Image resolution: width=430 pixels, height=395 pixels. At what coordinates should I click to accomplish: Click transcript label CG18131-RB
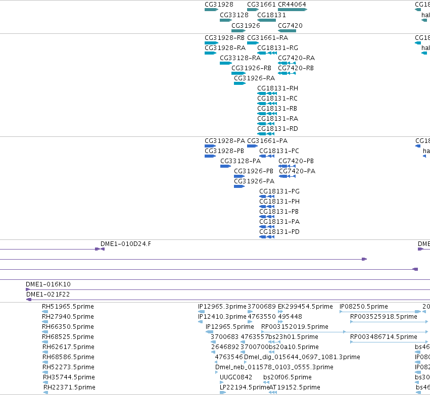[x=277, y=109]
